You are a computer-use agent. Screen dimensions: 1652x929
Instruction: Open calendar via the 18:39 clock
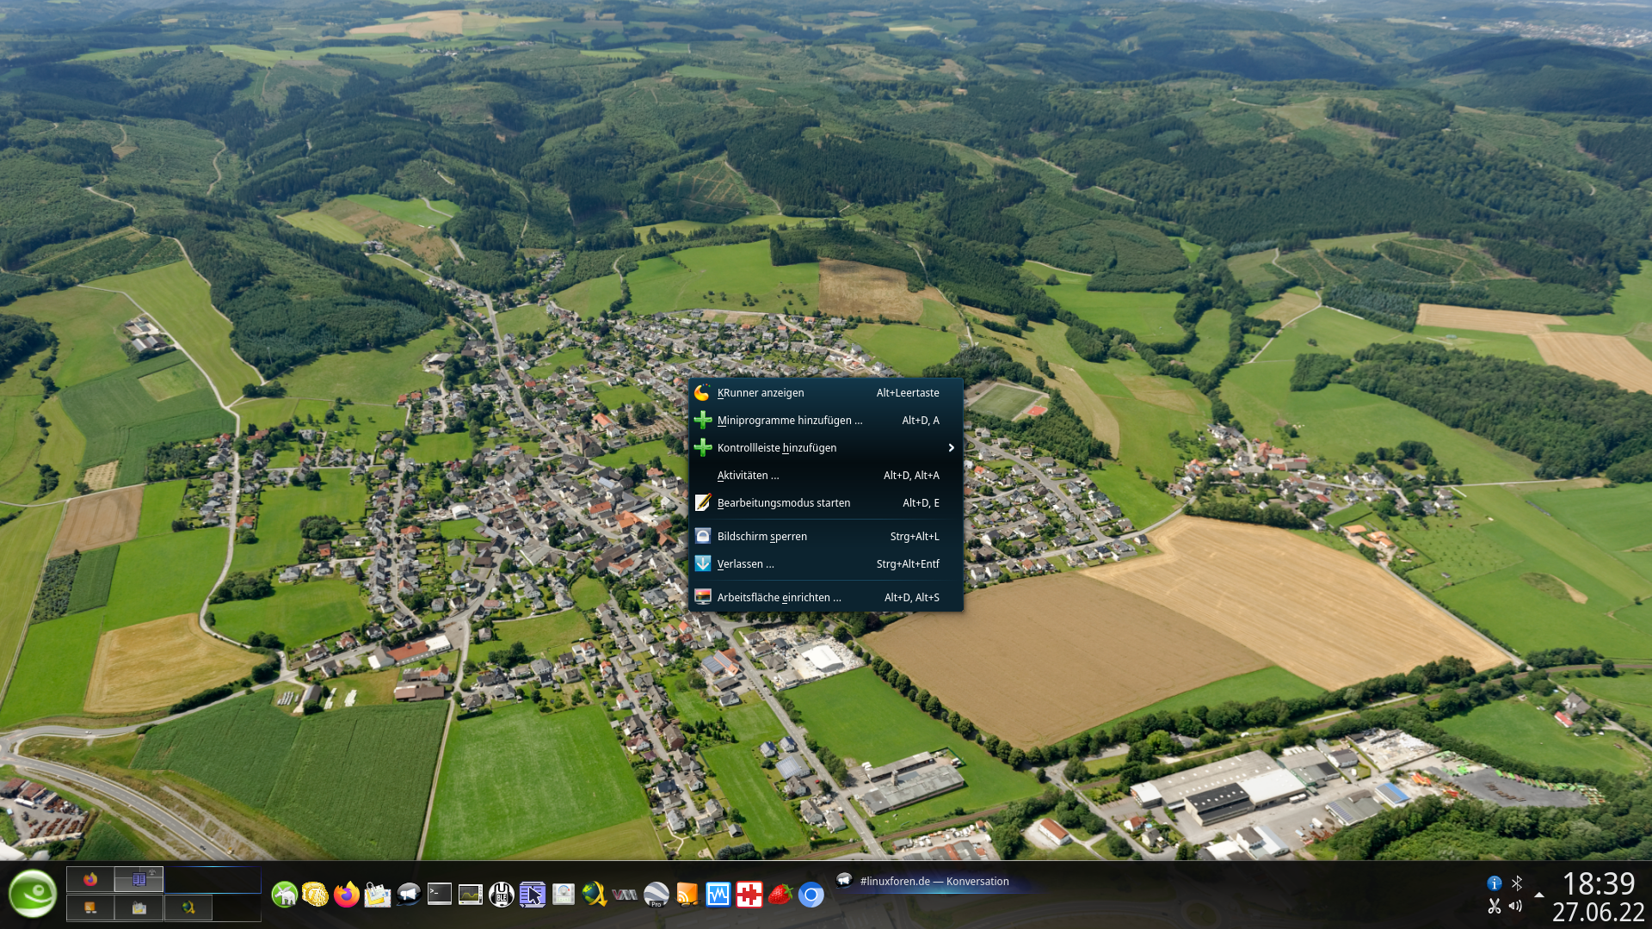[1598, 883]
